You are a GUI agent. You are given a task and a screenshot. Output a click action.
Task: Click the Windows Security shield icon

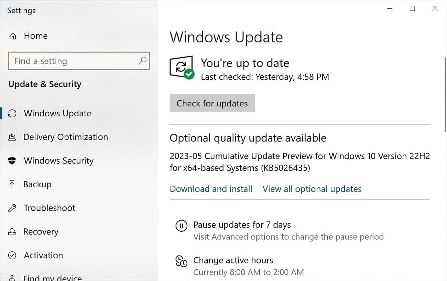pyautogui.click(x=12, y=160)
